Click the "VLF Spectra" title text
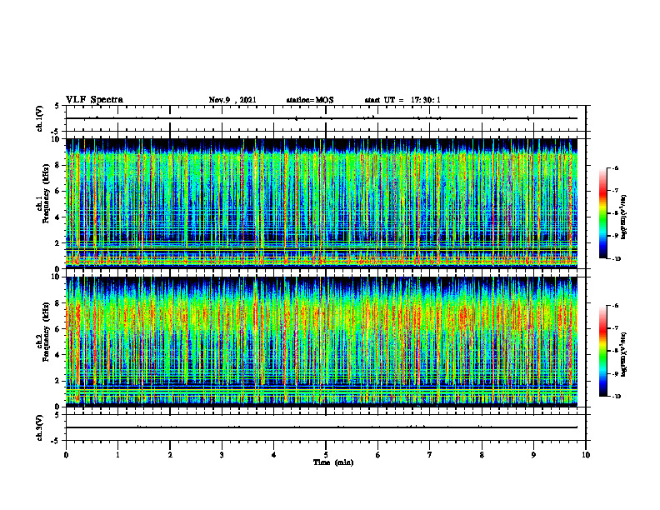660x510 pixels. point(94,100)
